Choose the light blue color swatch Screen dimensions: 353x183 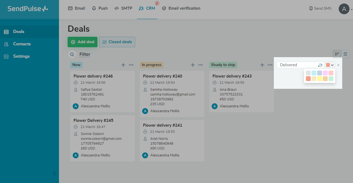click(x=314, y=73)
